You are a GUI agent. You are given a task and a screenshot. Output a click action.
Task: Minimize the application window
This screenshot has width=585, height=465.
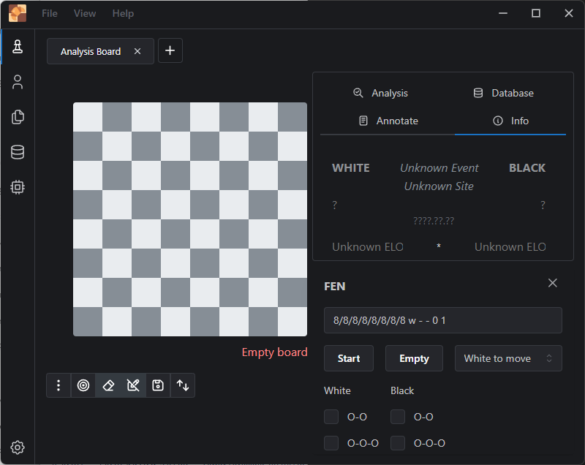[x=503, y=13]
